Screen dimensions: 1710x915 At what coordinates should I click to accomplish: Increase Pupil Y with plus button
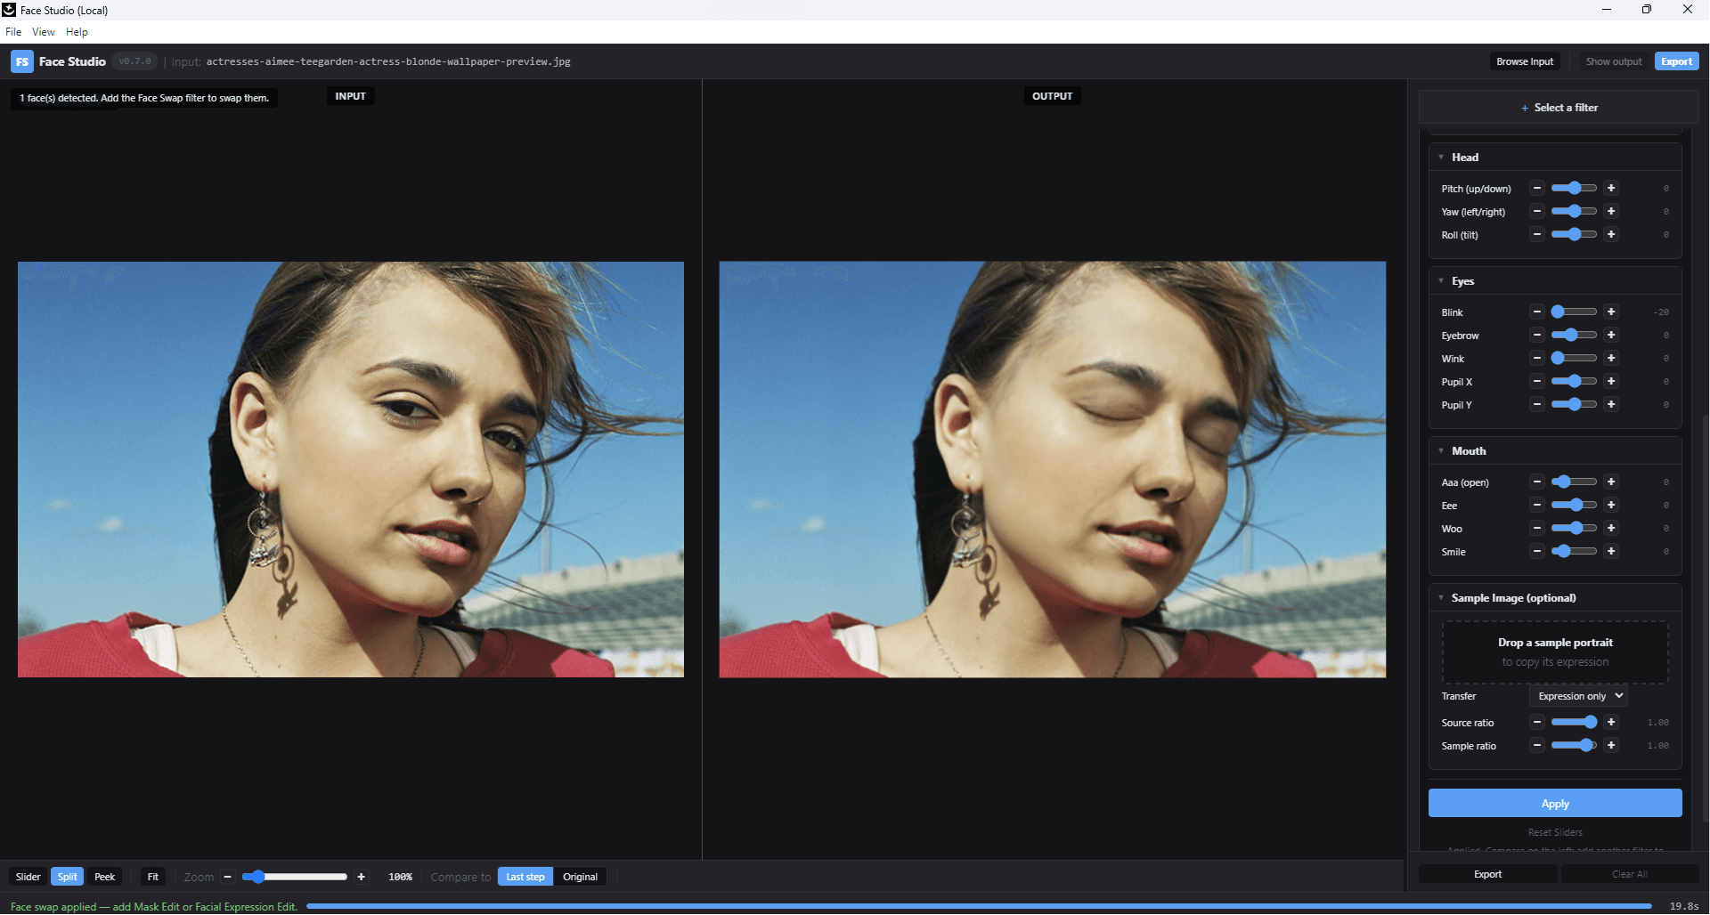(1611, 404)
